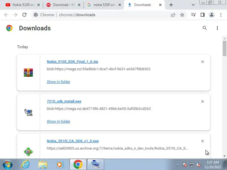227x170 pixels.
Task: Click the scrollbar up arrow
Action: click(224, 39)
